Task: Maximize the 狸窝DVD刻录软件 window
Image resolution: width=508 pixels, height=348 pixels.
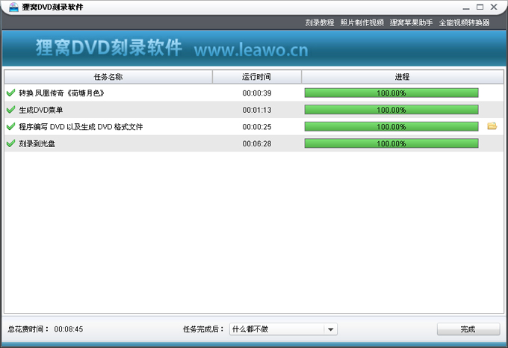Action: coord(480,7)
